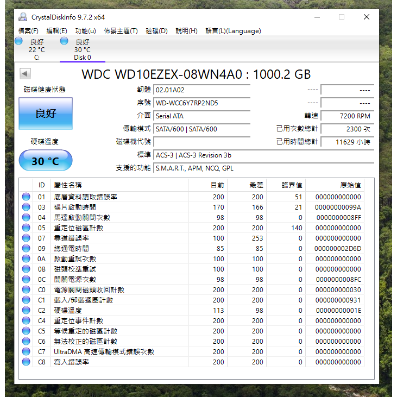Select the UltraDMA 高速傳輸模式錯誤次數 attribute name

104,352
